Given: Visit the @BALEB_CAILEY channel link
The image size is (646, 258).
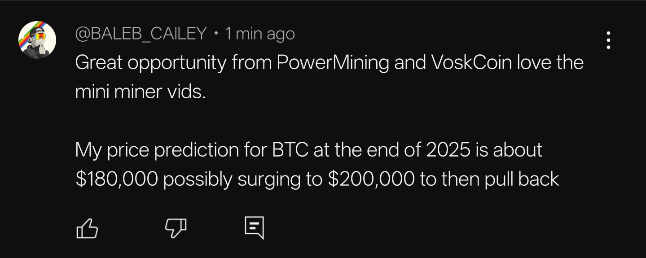Looking at the screenshot, I should (x=141, y=34).
